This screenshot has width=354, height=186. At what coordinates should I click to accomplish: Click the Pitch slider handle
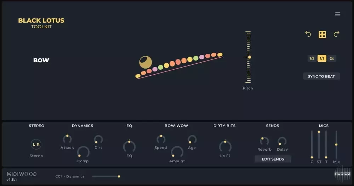point(249,57)
